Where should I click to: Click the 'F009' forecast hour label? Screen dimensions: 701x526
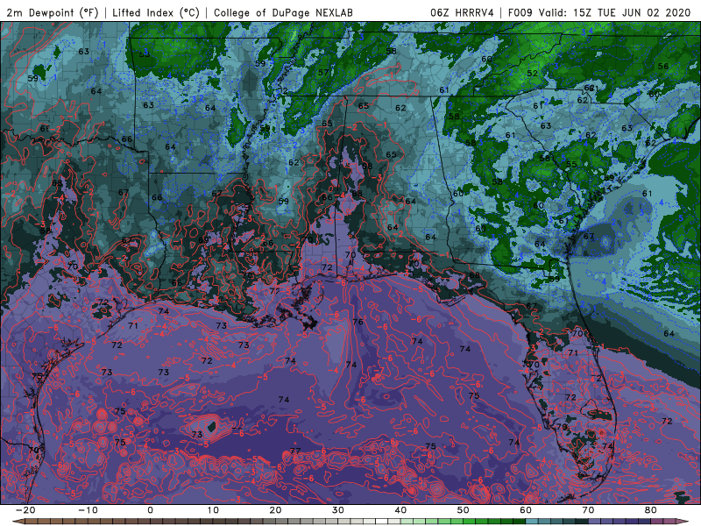tap(520, 12)
